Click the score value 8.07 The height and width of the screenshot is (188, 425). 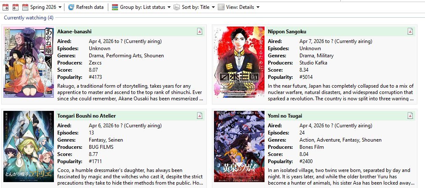tap(94, 70)
